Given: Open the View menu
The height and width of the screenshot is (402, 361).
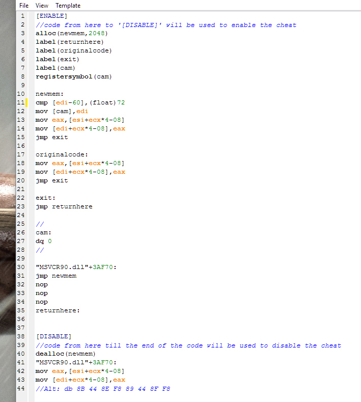Looking at the screenshot, I should pyautogui.click(x=42, y=6).
